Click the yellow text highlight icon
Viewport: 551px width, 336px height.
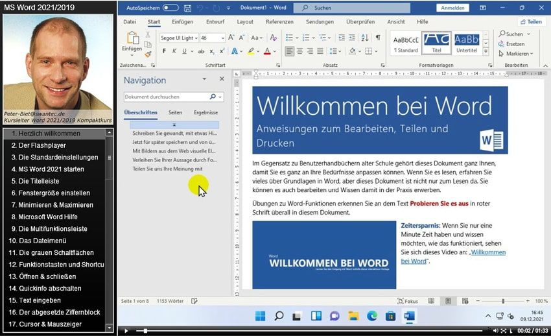point(251,51)
